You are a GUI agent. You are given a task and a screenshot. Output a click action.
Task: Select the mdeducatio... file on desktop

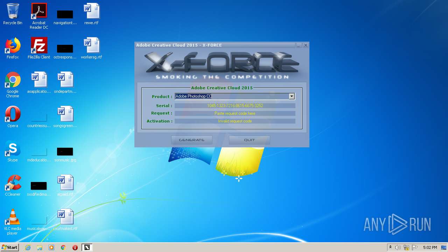point(39,154)
